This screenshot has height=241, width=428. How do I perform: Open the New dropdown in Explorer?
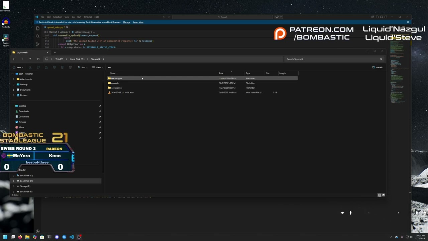18,67
